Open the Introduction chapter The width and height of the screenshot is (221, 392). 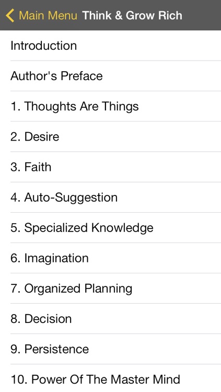[111, 45]
